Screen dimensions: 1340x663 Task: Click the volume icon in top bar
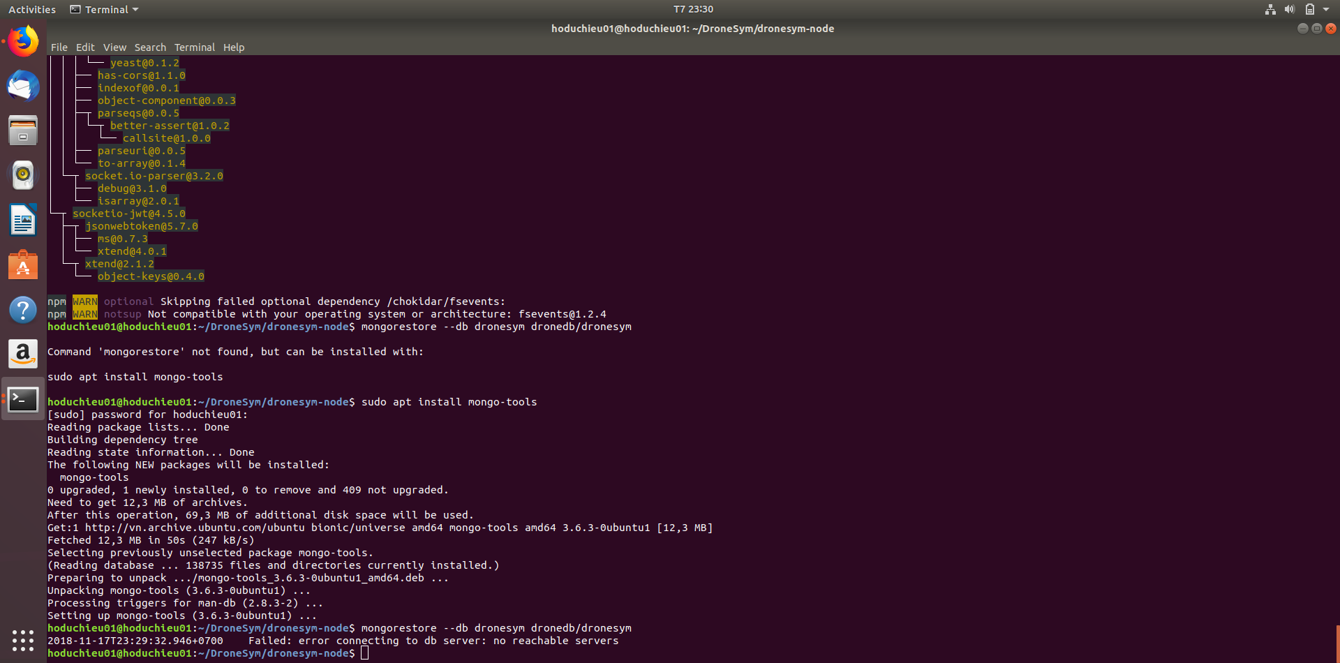point(1290,9)
